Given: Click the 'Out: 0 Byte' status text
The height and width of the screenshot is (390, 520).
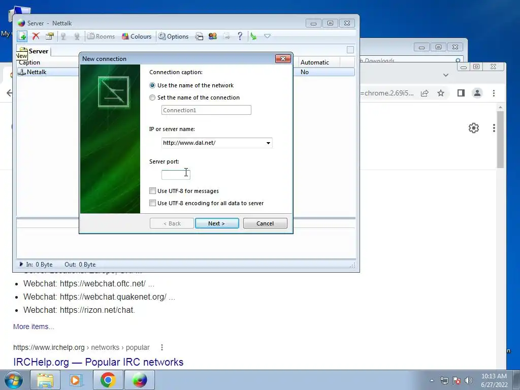Looking at the screenshot, I should click(80, 264).
